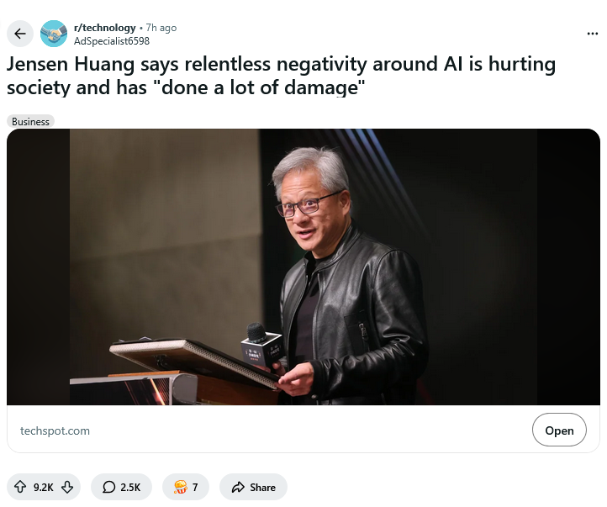
Task: Click the 2.5K comments count
Action: tap(130, 488)
